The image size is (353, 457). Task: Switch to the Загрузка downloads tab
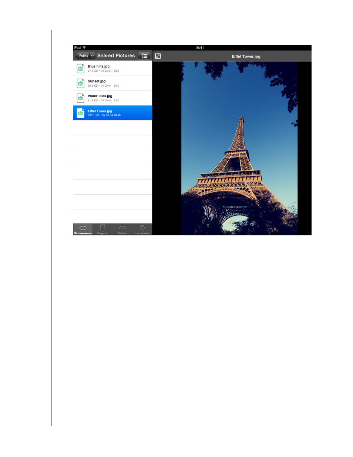(102, 229)
